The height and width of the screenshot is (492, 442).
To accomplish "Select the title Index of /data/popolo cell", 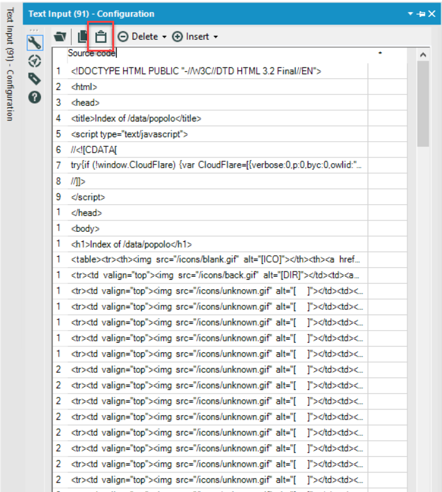I will [218, 118].
